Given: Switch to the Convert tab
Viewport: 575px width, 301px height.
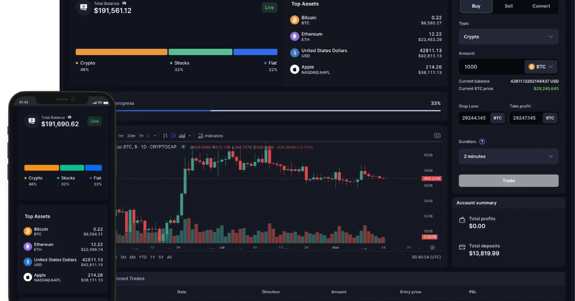Looking at the screenshot, I should (x=541, y=6).
